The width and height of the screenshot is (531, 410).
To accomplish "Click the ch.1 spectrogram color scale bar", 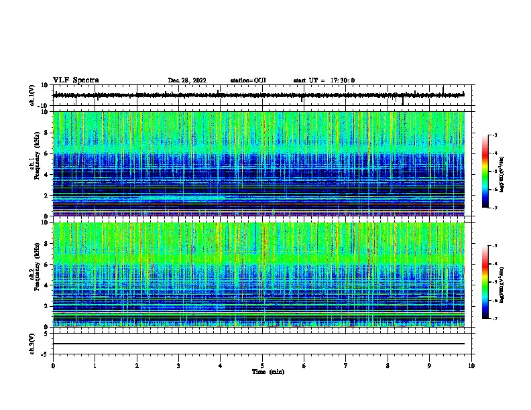I will [x=485, y=172].
